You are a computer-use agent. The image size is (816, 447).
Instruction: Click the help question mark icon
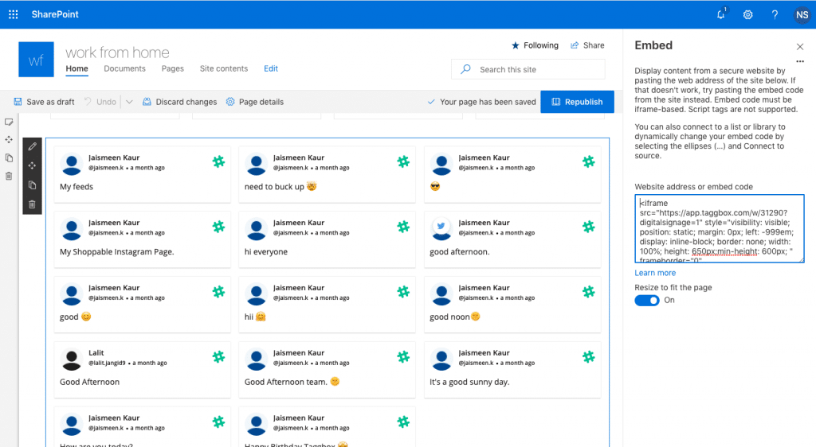pos(775,14)
